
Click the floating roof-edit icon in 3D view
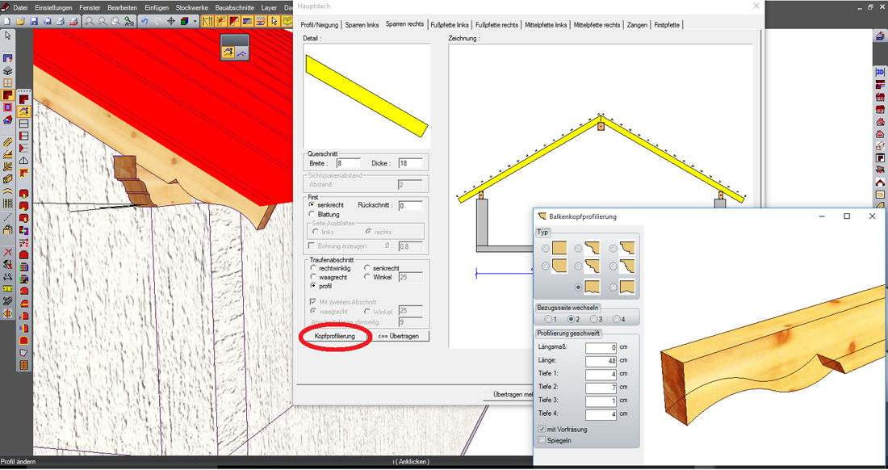[x=228, y=52]
